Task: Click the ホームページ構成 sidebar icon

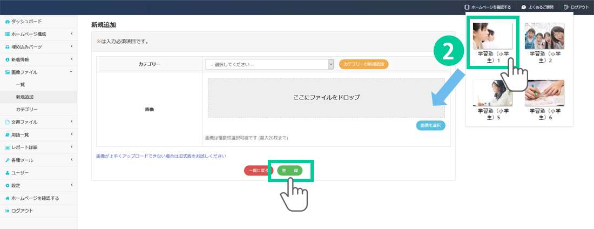Action: [x=8, y=34]
